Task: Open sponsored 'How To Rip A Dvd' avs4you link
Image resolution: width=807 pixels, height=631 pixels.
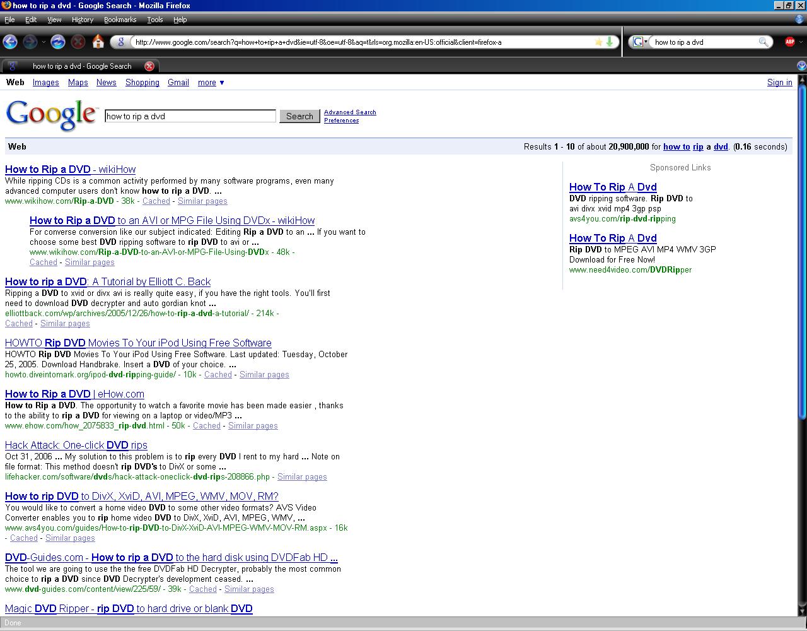Action: [613, 187]
